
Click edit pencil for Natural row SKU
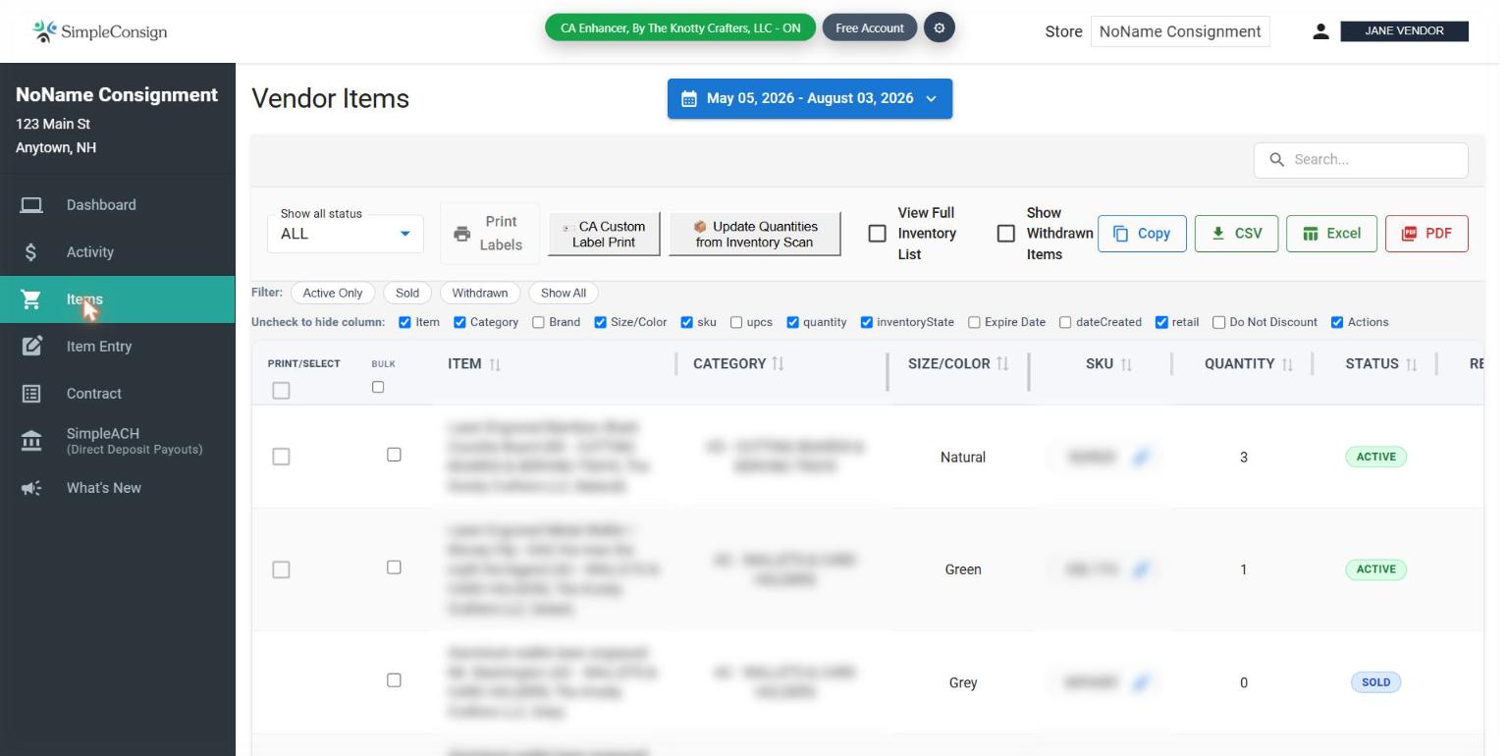1141,457
